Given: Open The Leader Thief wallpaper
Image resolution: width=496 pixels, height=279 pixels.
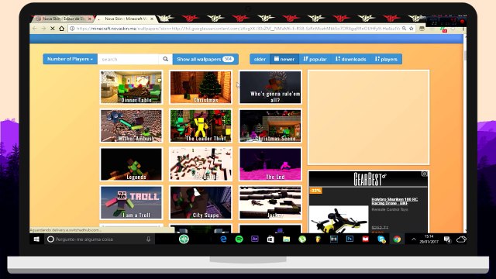Looking at the screenshot, I should (201, 126).
